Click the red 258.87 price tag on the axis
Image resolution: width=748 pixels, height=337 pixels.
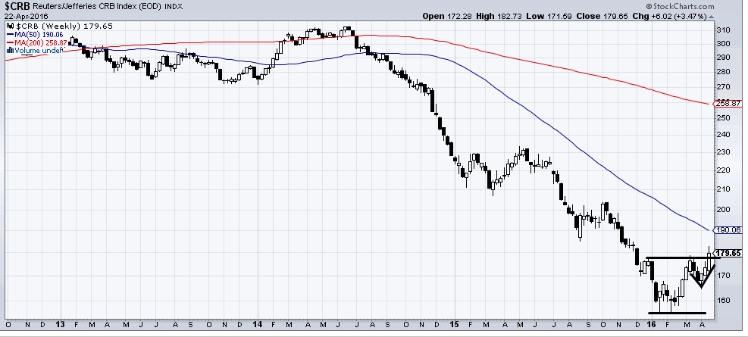[728, 104]
